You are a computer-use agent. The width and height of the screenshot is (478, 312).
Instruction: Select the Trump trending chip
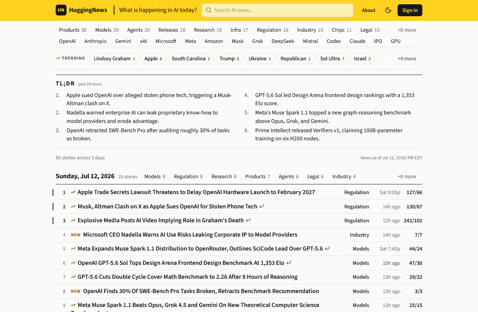[x=229, y=58]
